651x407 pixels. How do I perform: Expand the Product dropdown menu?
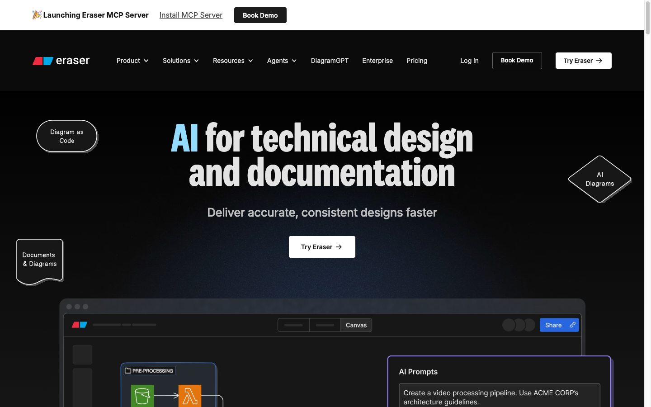(x=132, y=61)
